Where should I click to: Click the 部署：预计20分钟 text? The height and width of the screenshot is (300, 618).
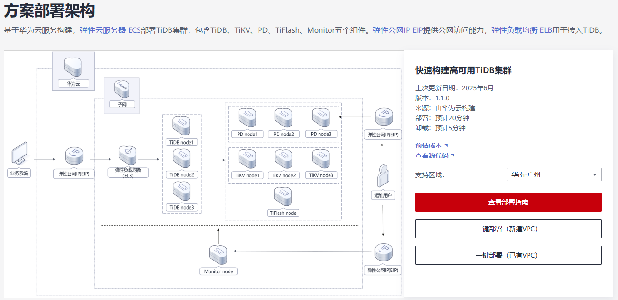(x=442, y=118)
